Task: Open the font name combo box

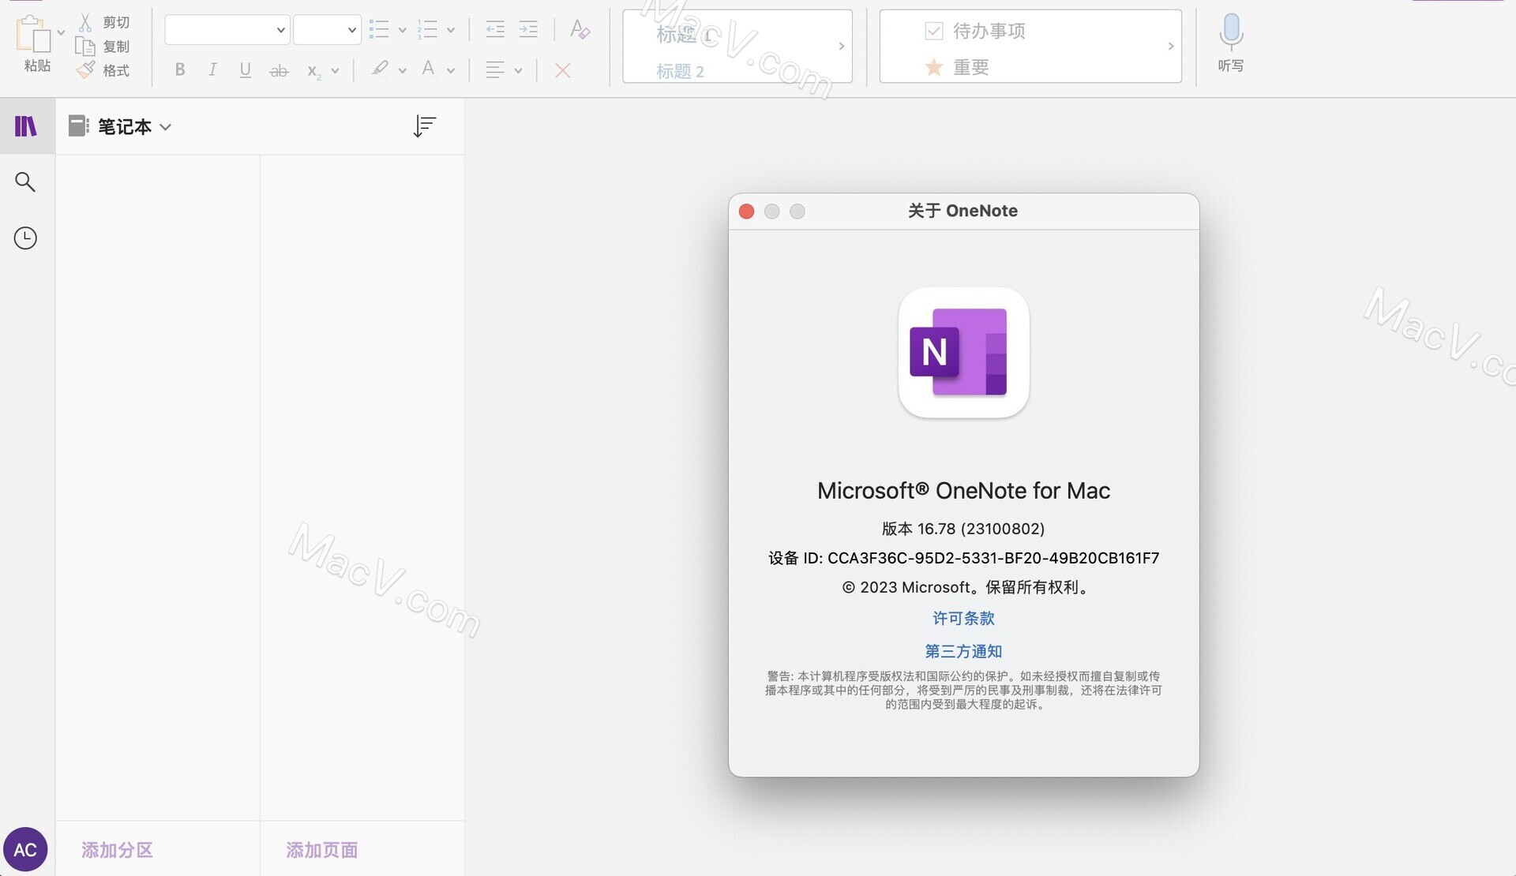Action: point(227,30)
